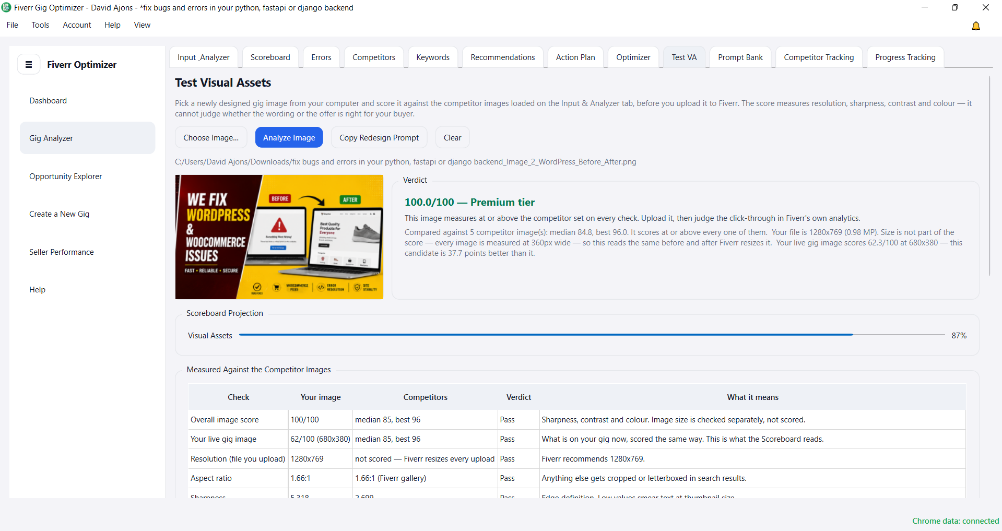Switch to the Optimizer tab

click(x=633, y=57)
